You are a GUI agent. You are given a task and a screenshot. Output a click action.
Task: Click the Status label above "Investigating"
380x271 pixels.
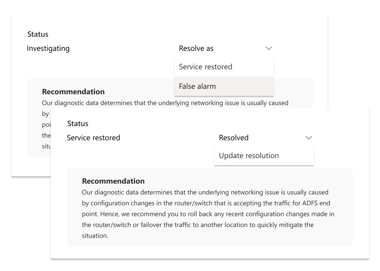(x=37, y=35)
